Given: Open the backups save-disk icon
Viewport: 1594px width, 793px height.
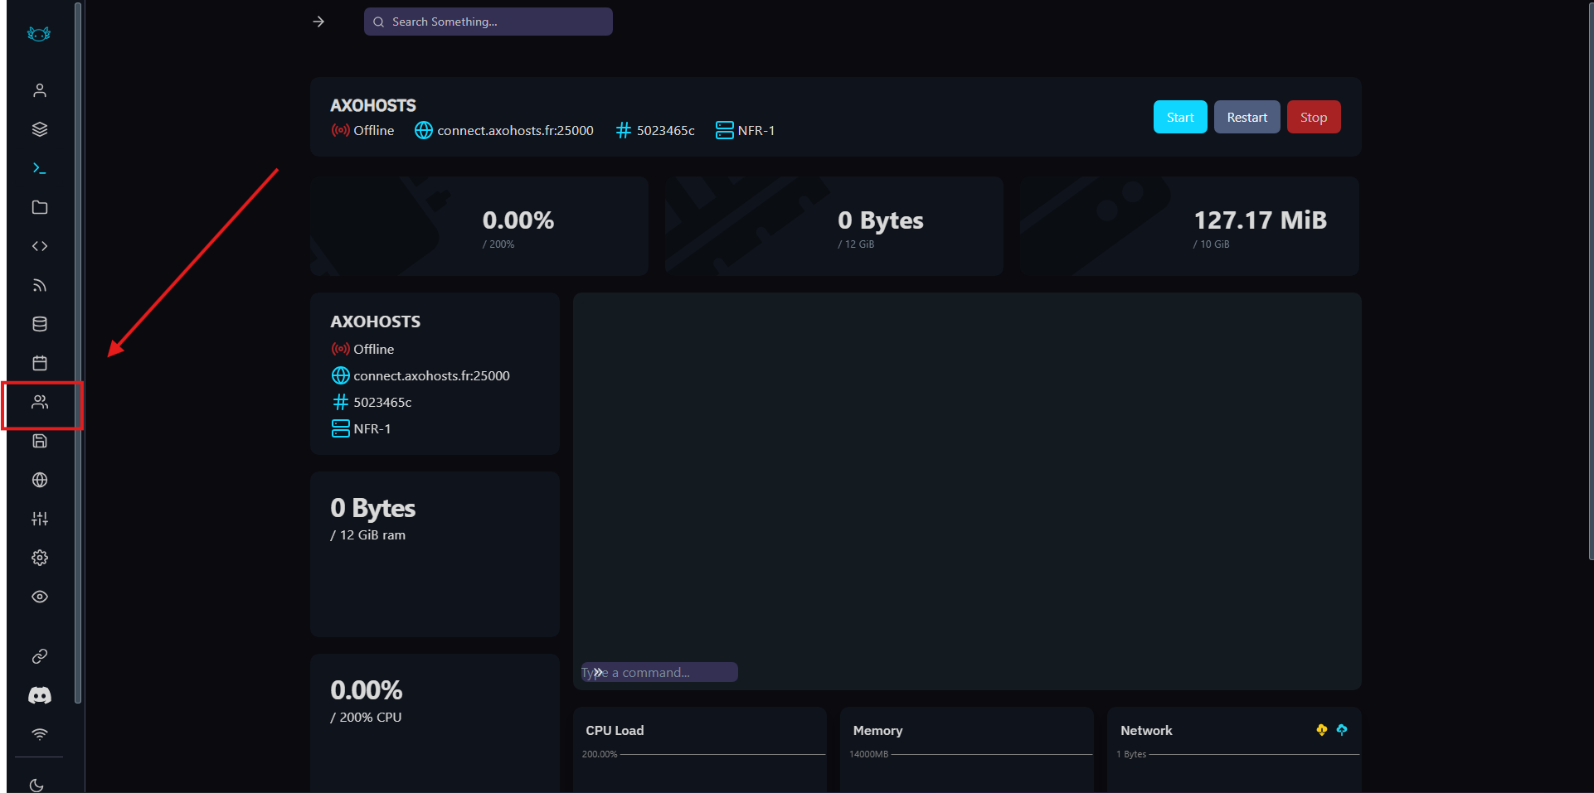Looking at the screenshot, I should click(x=39, y=441).
